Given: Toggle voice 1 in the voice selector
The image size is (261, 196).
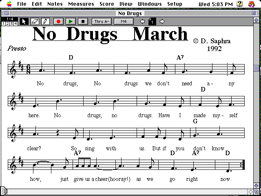Looking at the screenshot, I should click(x=3, y=24).
